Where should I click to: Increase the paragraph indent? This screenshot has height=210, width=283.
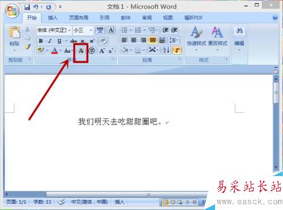pos(174,30)
